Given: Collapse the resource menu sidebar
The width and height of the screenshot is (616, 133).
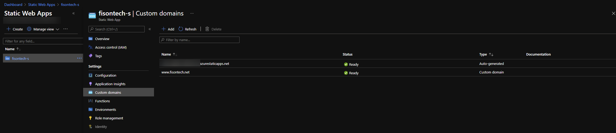Looking at the screenshot, I should (x=150, y=29).
